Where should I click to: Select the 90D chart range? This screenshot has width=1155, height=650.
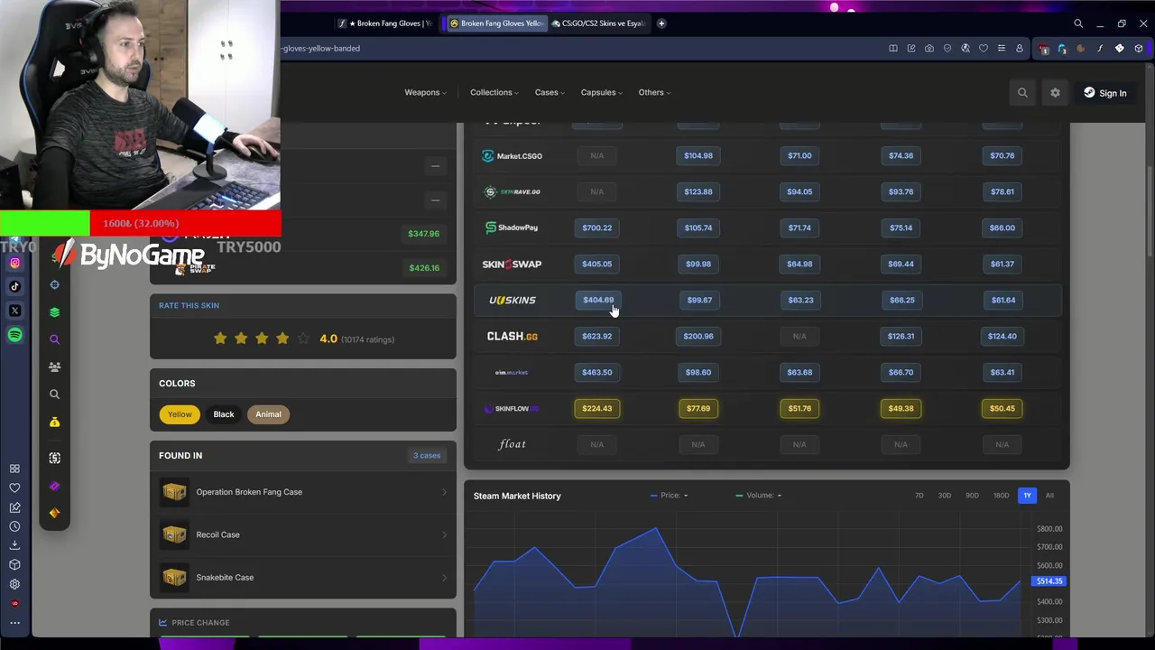click(972, 496)
